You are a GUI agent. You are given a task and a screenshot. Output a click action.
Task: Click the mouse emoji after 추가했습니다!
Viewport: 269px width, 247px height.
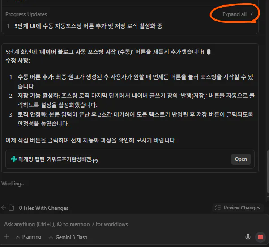pos(209,52)
